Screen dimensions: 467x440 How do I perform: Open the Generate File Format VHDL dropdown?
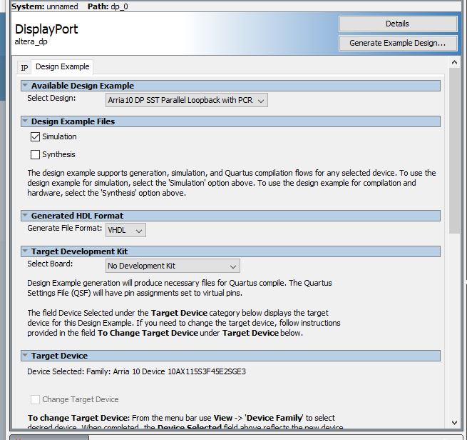click(125, 230)
